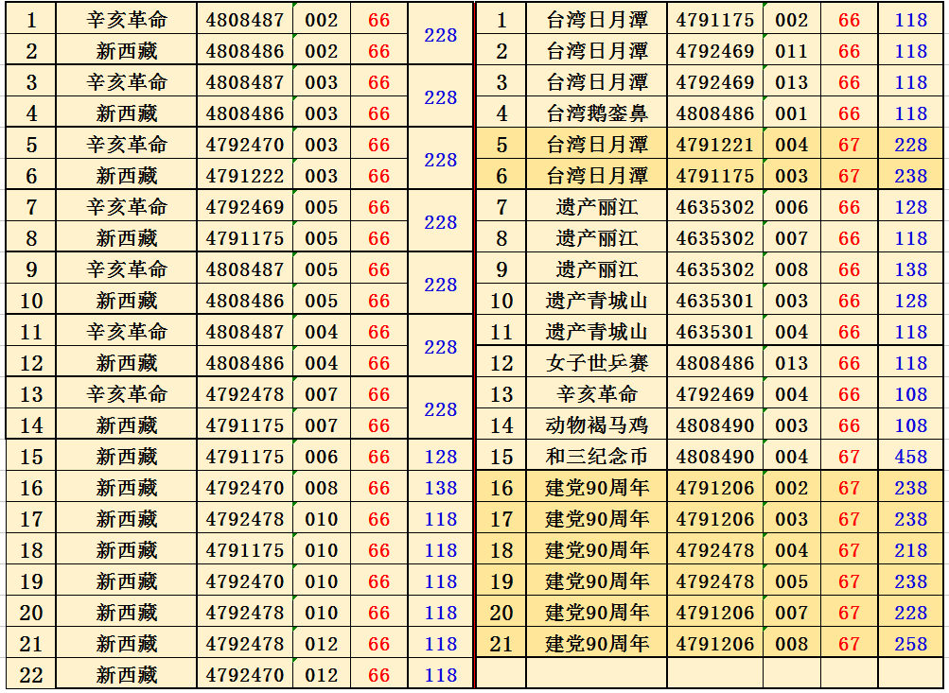
Task: Select code 4791222 in left table
Action: [245, 176]
